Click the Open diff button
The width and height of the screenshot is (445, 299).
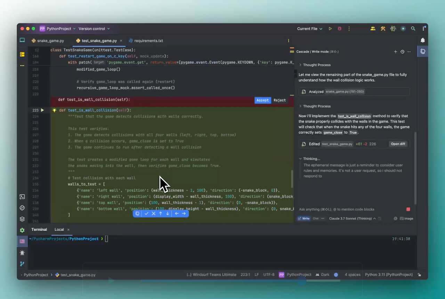coord(398,144)
